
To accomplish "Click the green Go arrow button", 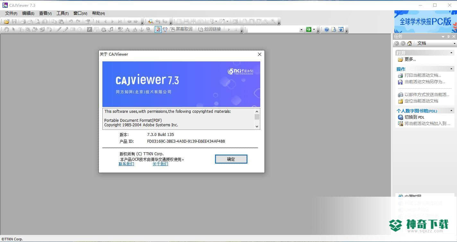I will (x=309, y=29).
